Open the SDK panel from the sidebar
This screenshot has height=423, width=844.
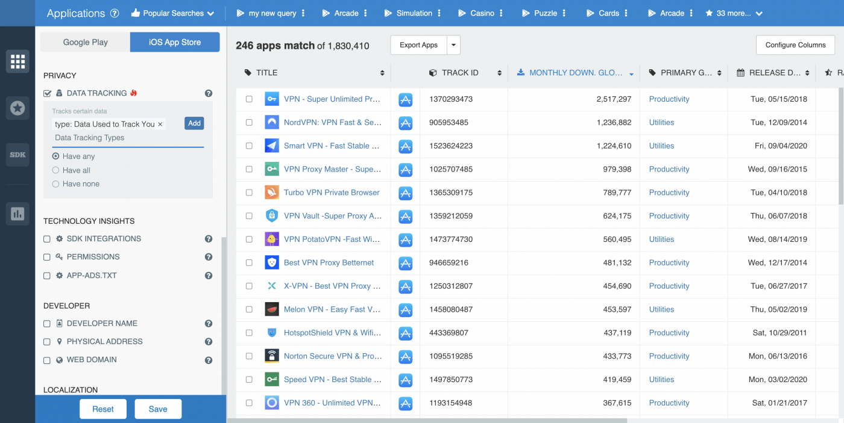[17, 155]
